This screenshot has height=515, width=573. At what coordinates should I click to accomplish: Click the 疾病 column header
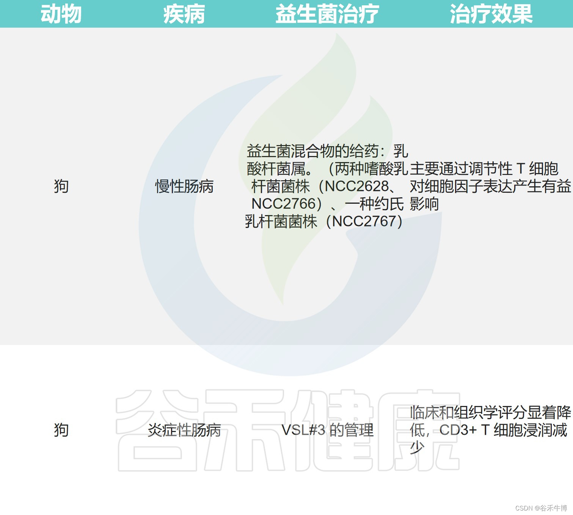(184, 14)
